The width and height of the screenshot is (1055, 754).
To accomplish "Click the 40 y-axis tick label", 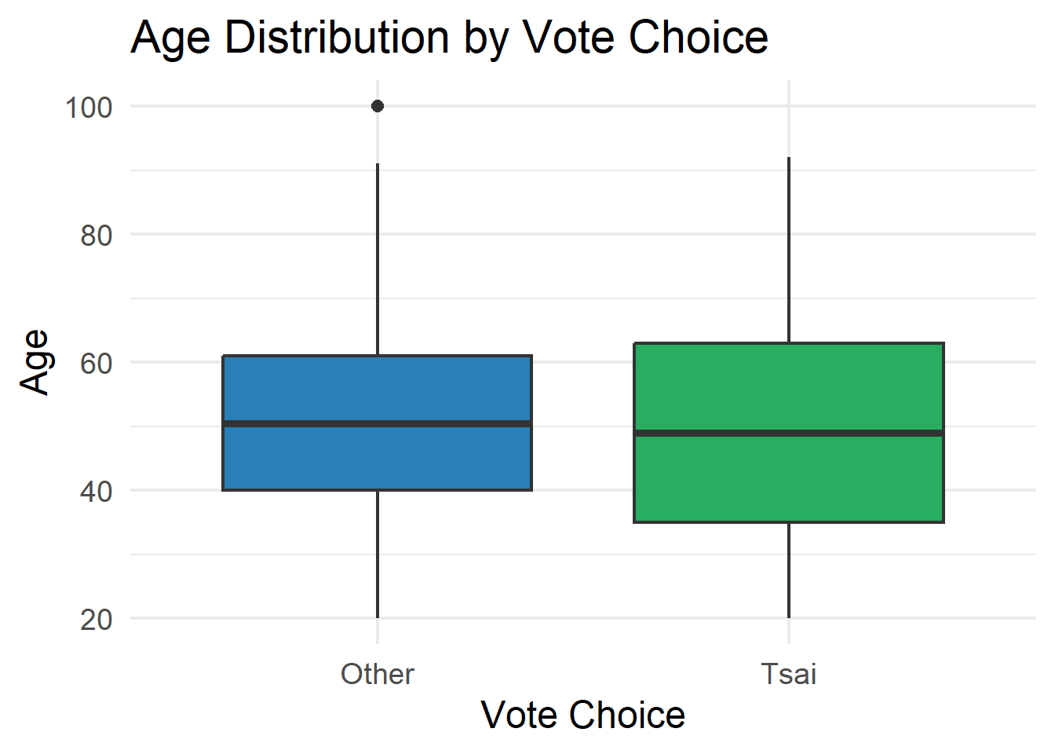I will tap(96, 491).
